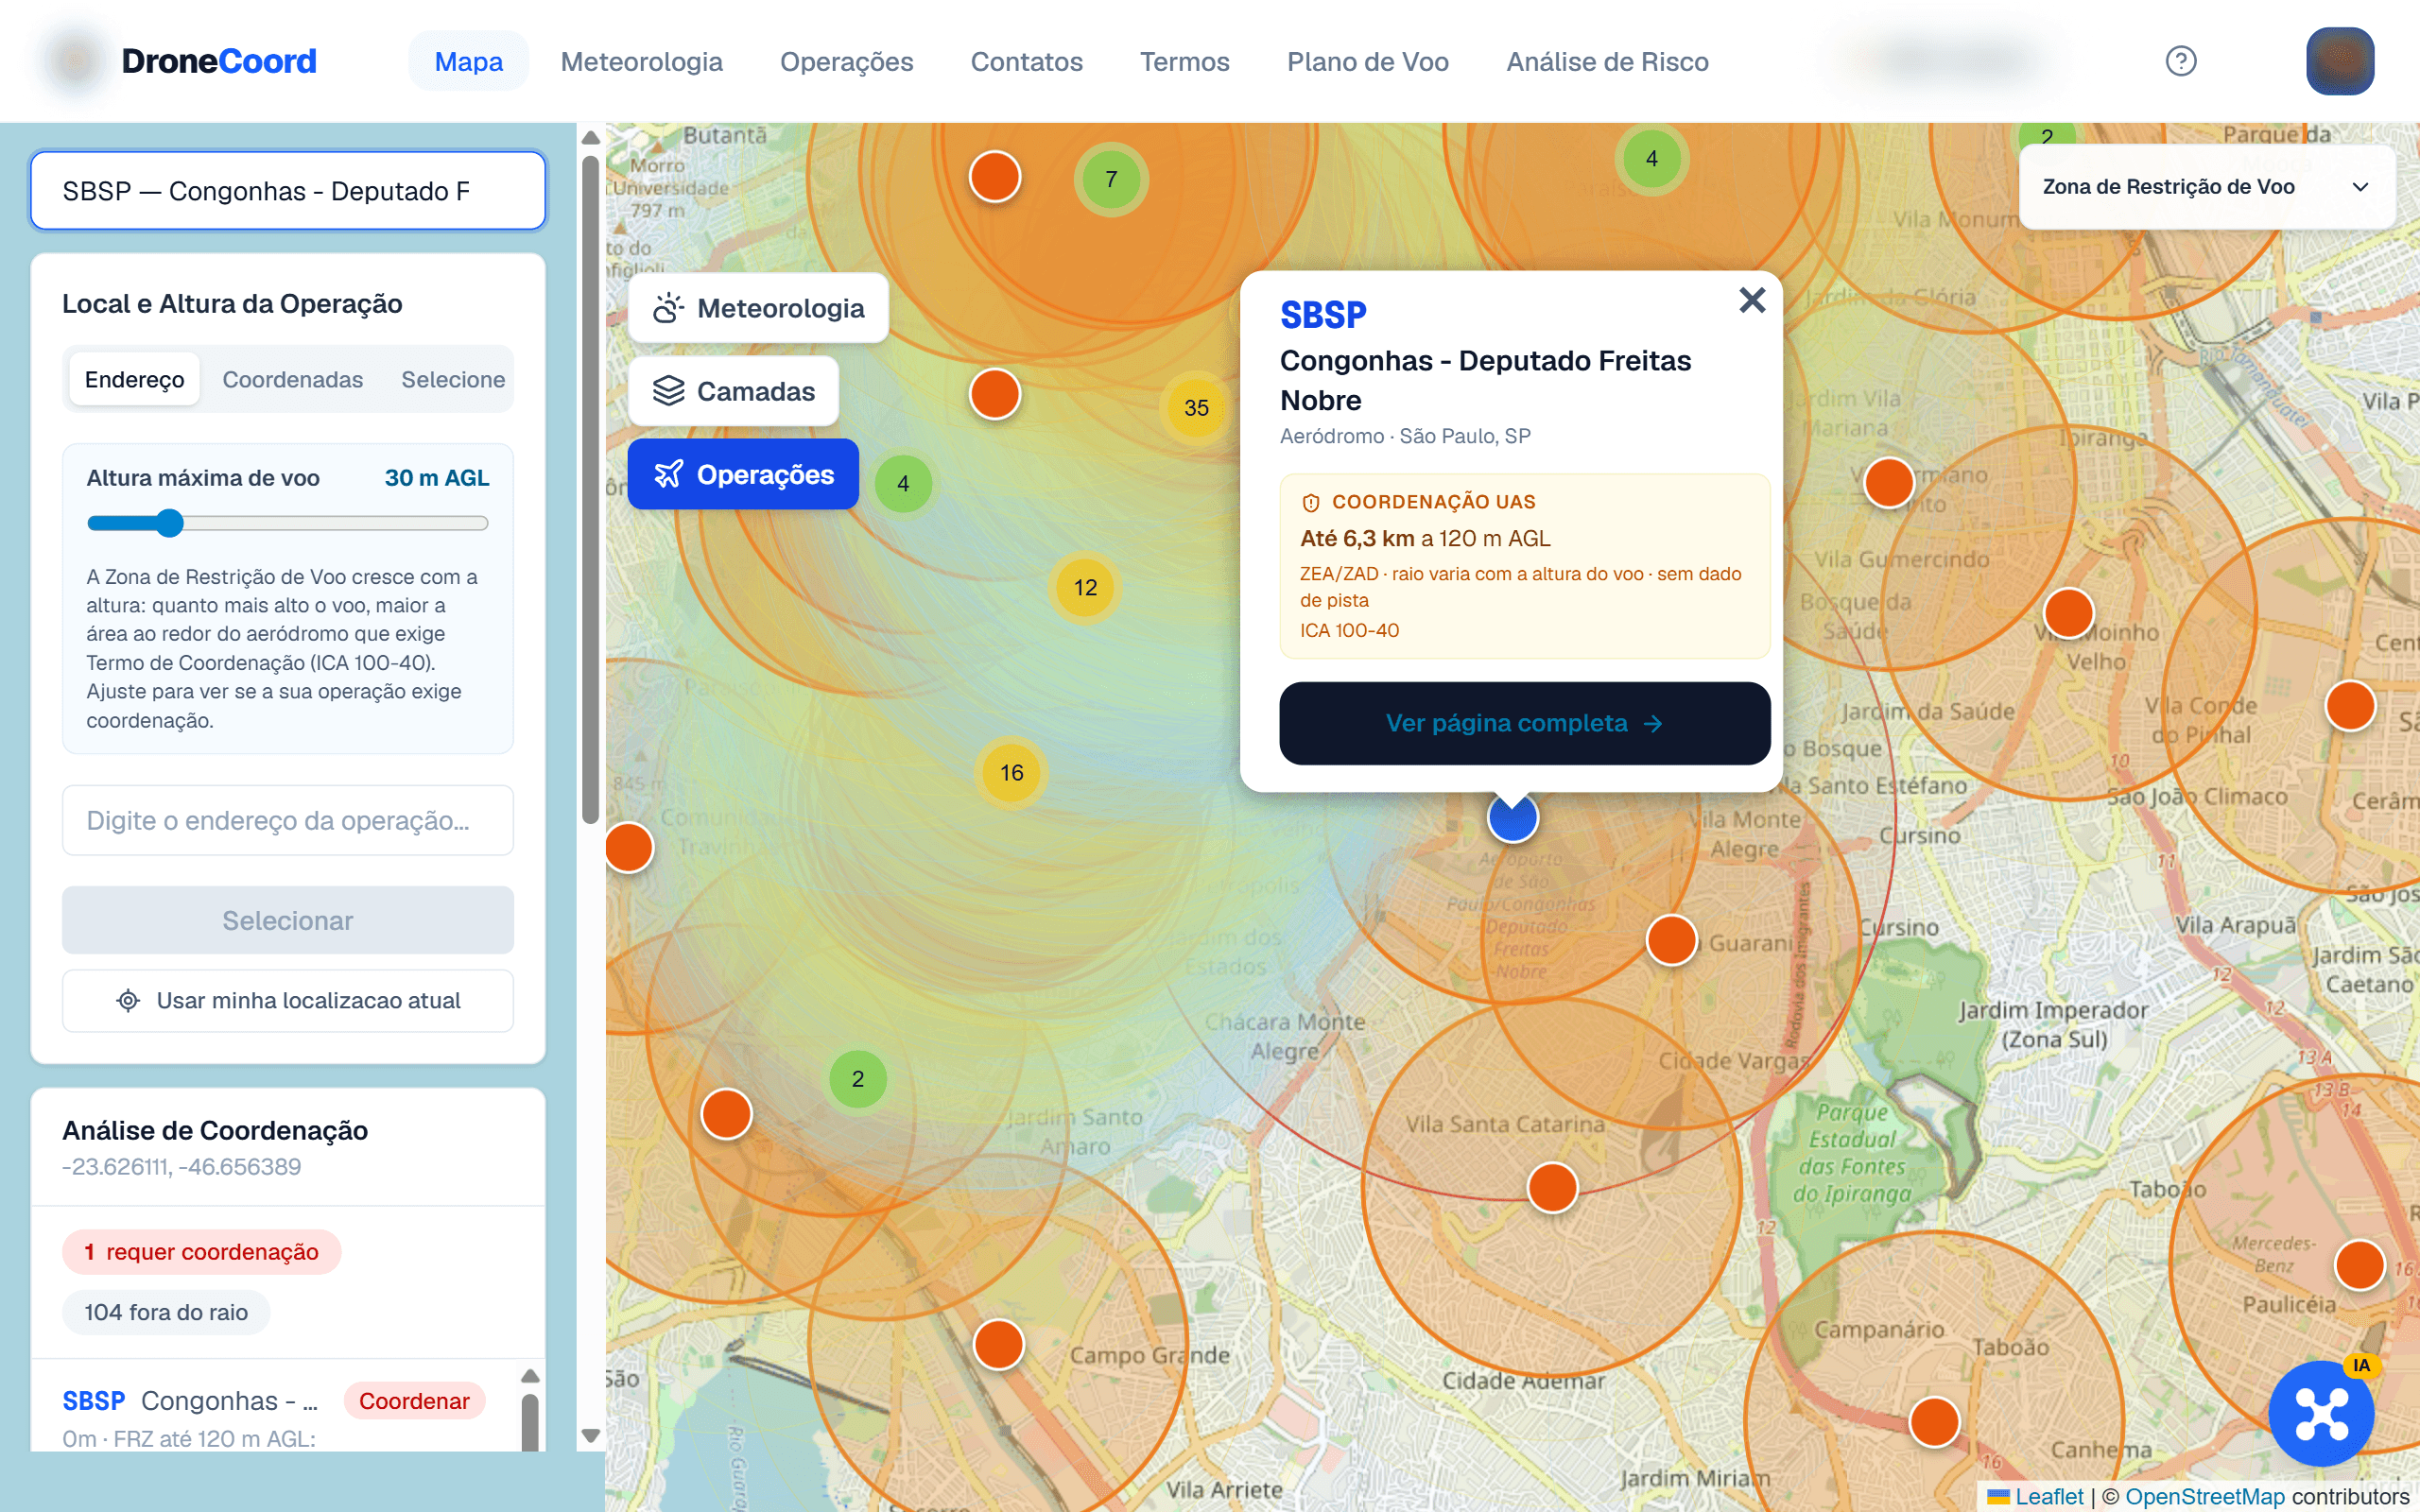Click the orange marker near Campo Grande
The width and height of the screenshot is (2420, 1512).
pos(998,1344)
